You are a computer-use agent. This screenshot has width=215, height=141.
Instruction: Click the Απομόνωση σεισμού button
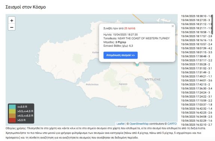(120, 55)
